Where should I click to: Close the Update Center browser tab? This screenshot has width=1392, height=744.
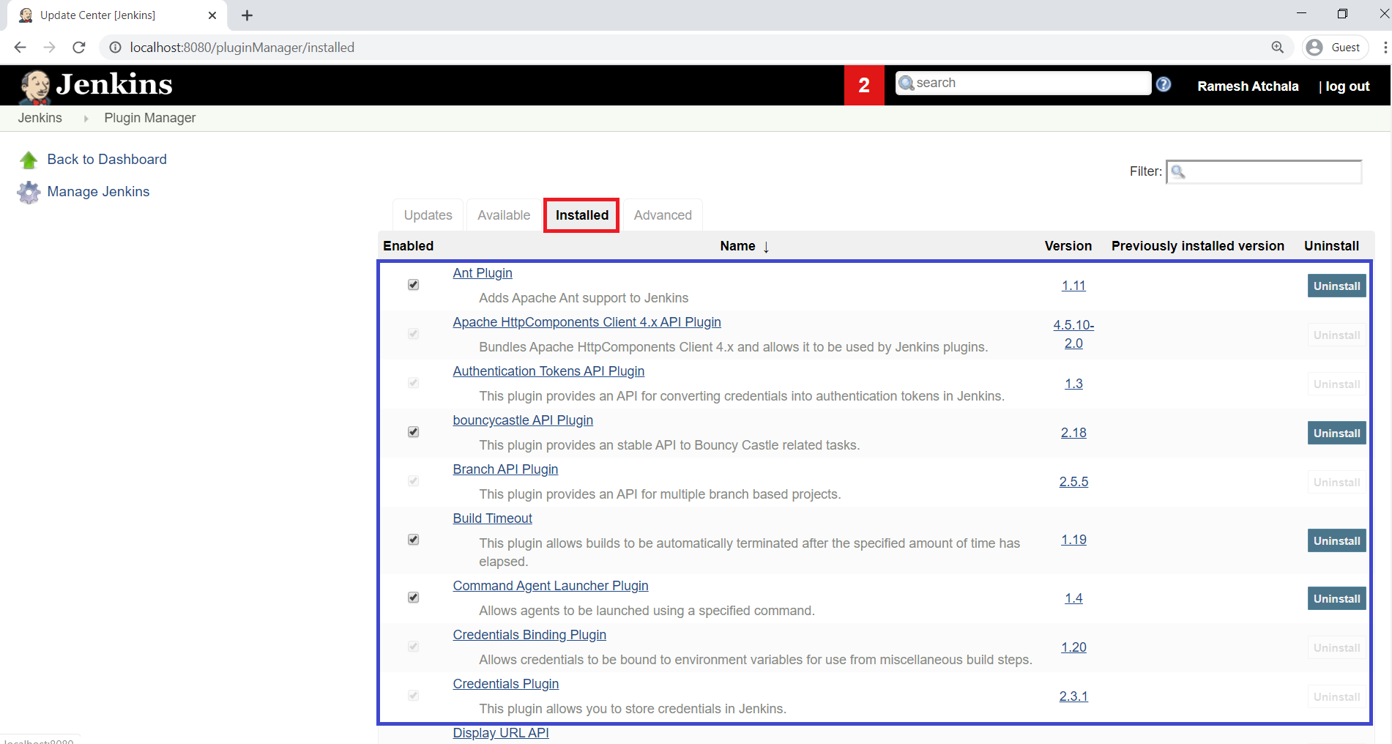click(212, 15)
